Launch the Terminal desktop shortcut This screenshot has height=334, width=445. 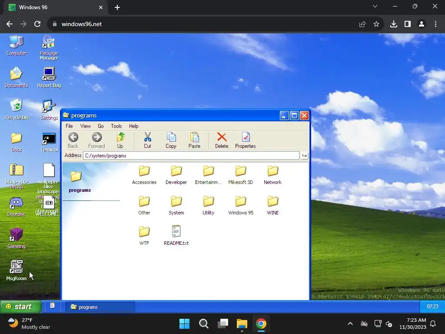coord(49,142)
